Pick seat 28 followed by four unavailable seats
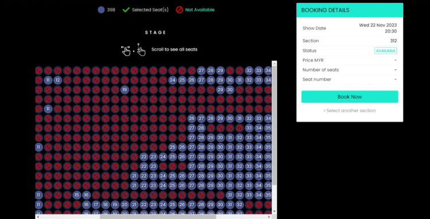430x219 pixels. [x=201, y=128]
